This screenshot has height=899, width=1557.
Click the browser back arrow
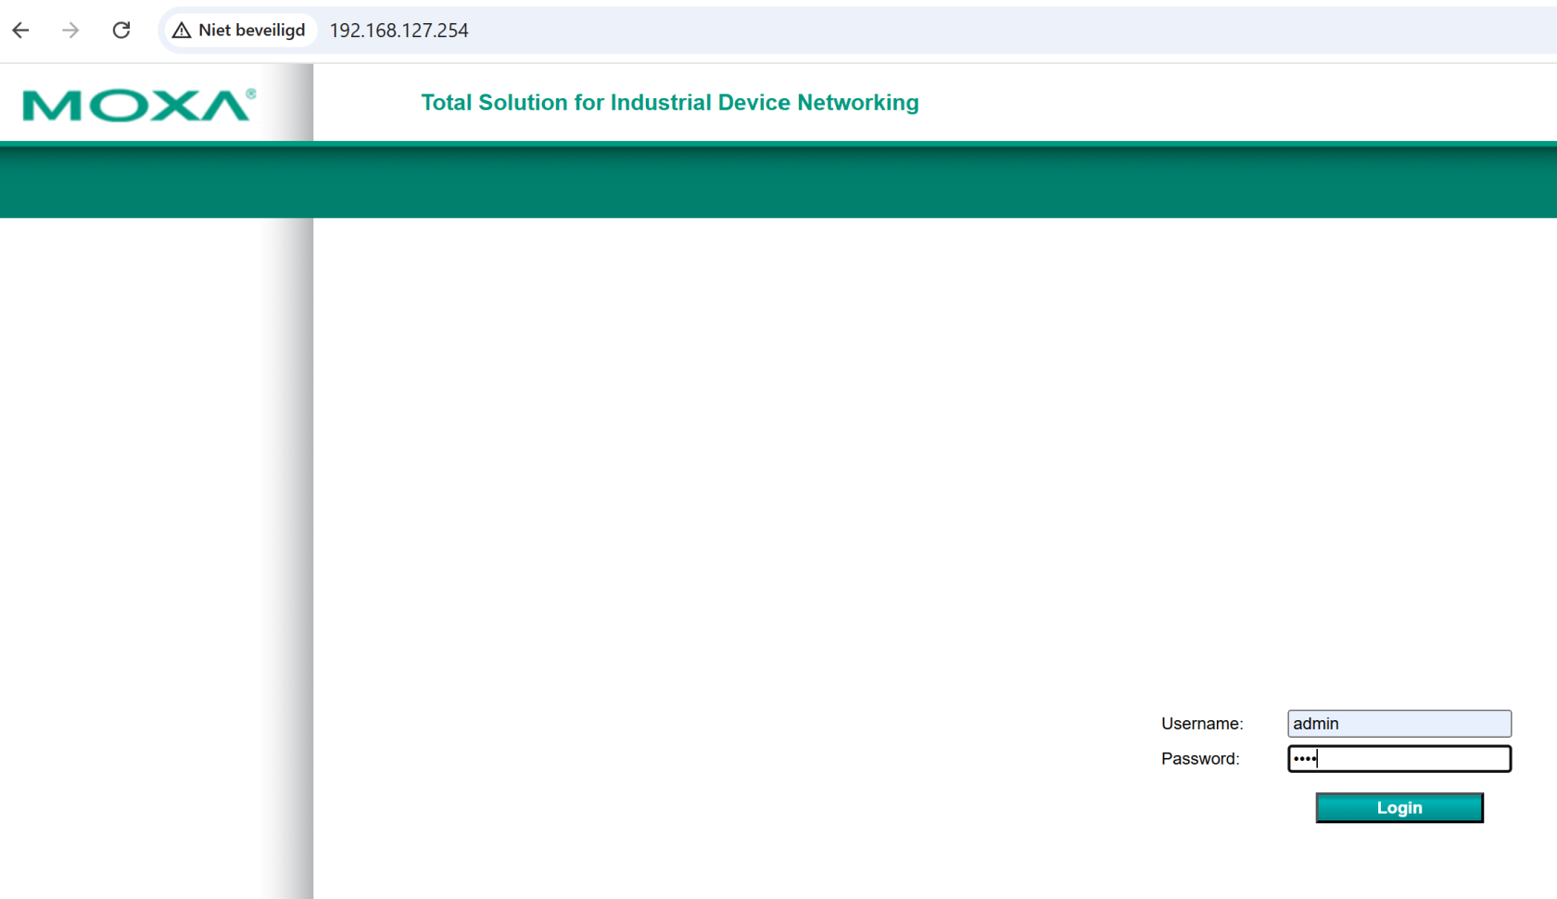click(x=20, y=31)
